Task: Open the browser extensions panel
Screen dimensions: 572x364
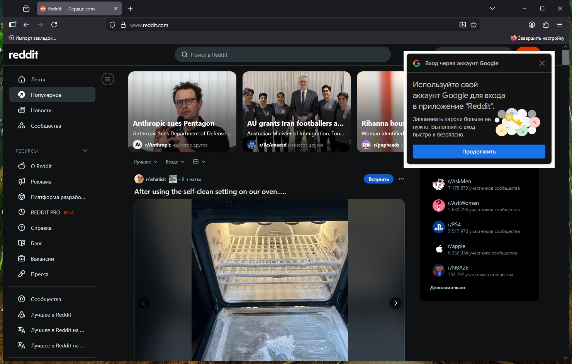Action: pos(546,25)
